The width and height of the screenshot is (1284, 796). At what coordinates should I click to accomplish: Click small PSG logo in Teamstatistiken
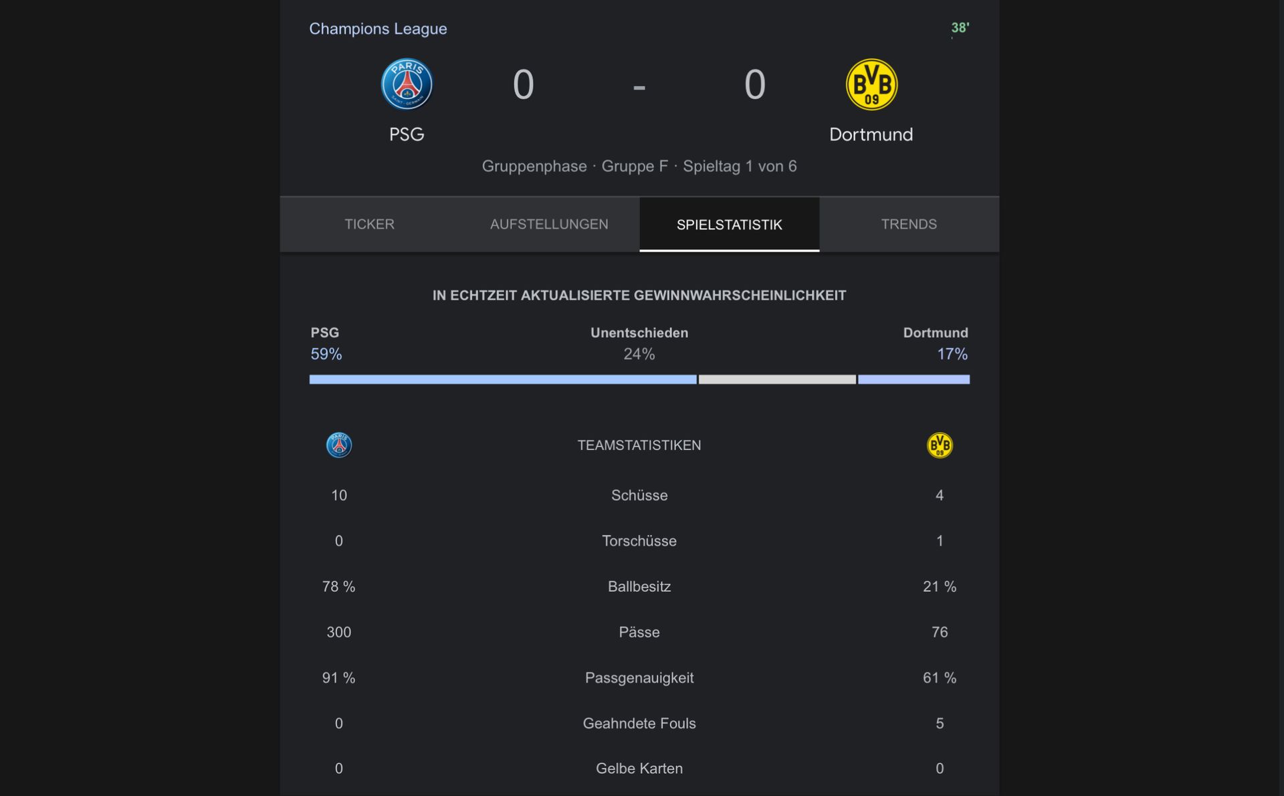339,445
